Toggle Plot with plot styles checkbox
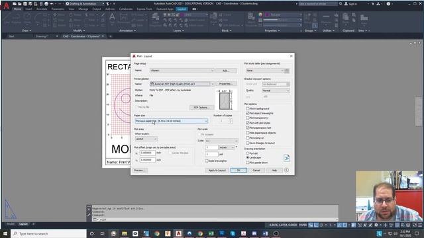The height and width of the screenshot is (238, 424). pos(247,123)
